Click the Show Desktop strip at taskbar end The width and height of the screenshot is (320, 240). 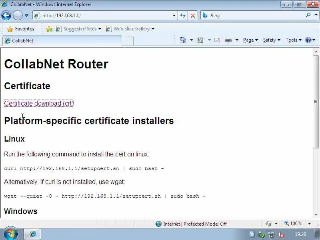pos(317,234)
